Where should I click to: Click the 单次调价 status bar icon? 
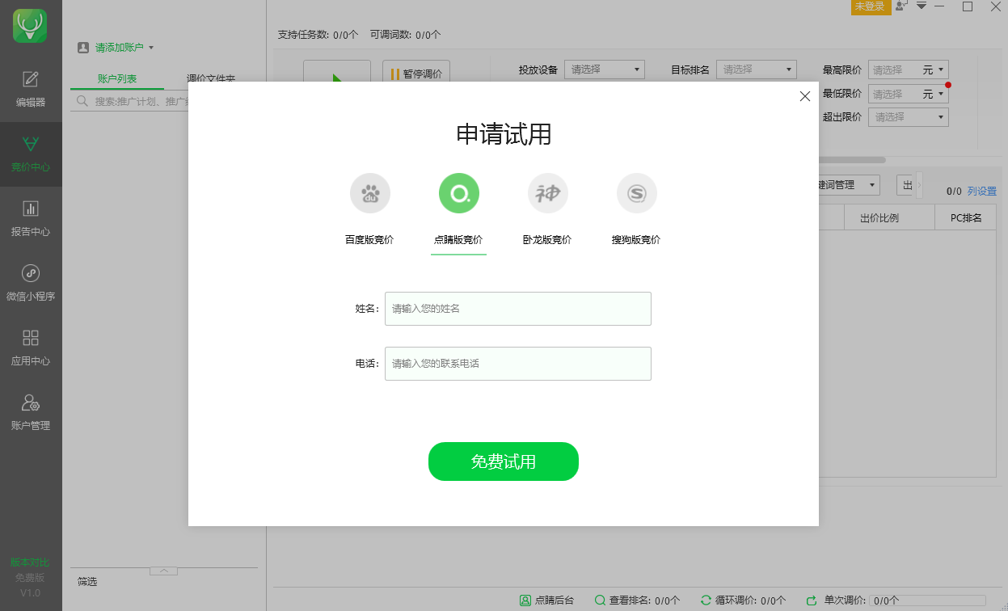click(x=812, y=600)
